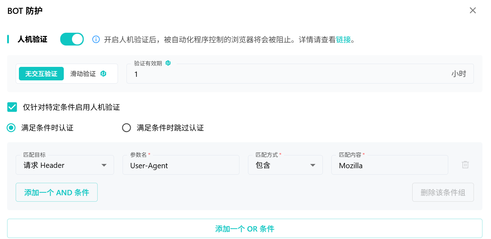
Task: Open the 匹配目标 dropdown showing 请求 Header
Action: pyautogui.click(x=65, y=165)
